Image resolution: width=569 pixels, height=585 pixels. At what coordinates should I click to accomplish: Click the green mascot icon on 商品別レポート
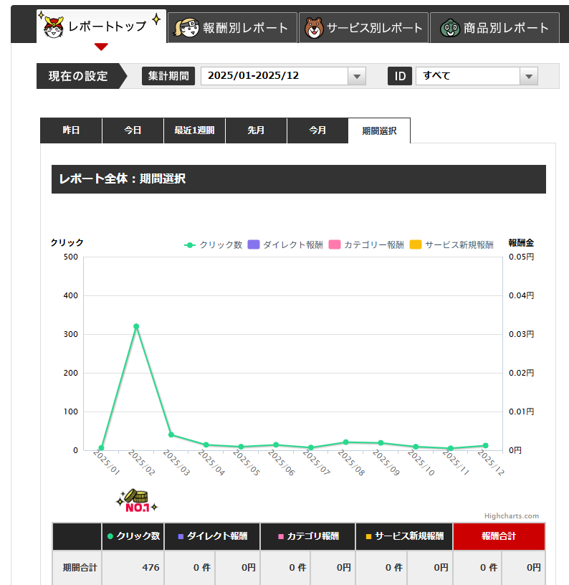[x=448, y=28]
